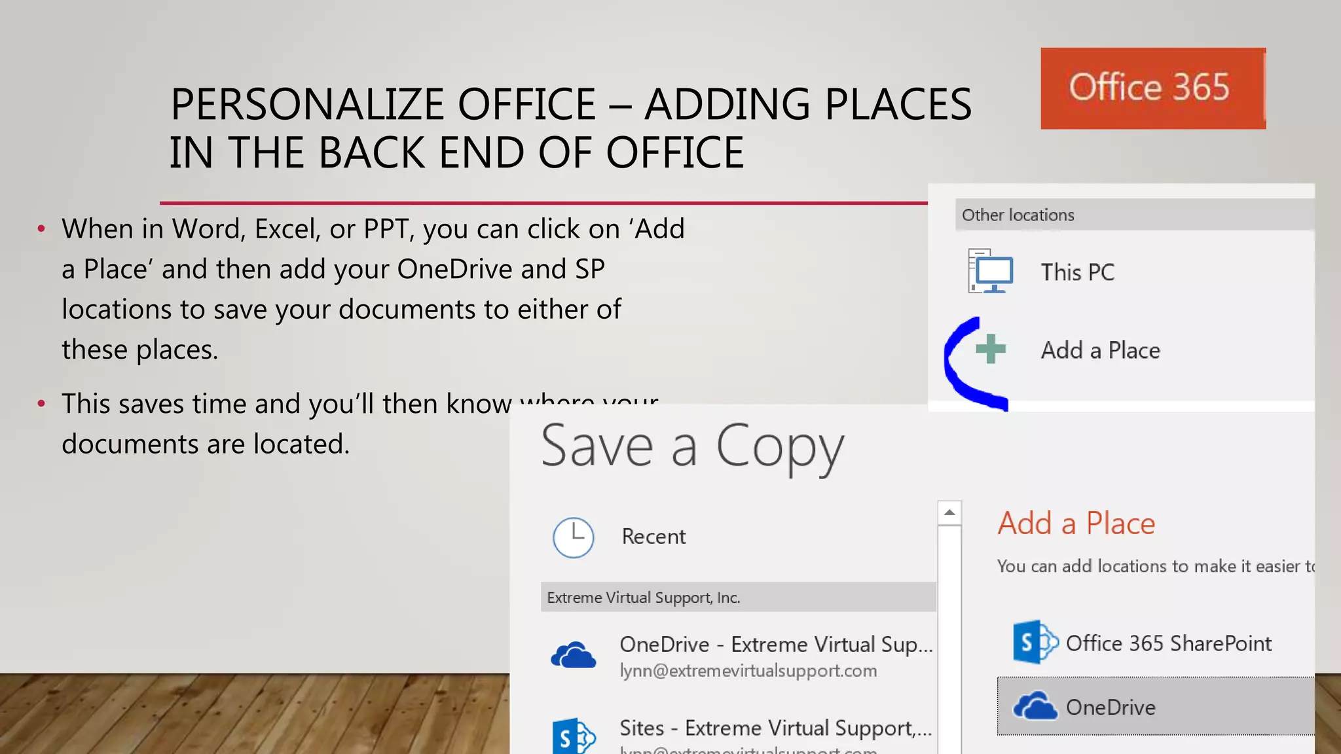Click the OneDrive cloud icon under Add a Place

[x=1035, y=706]
